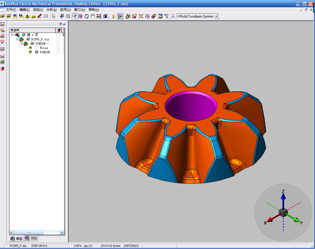
Task: Click the coordinate axes tripod toolbar icon
Action: point(173,16)
